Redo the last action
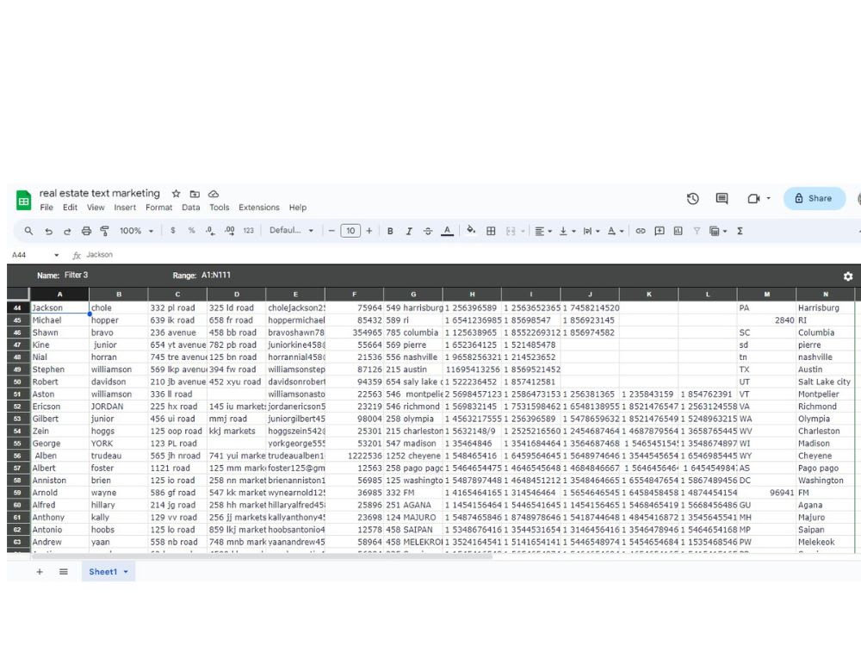 pyautogui.click(x=67, y=231)
